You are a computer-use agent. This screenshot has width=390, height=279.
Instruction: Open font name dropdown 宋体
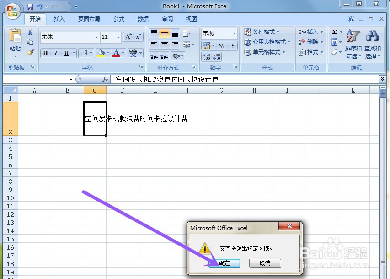tap(96, 37)
